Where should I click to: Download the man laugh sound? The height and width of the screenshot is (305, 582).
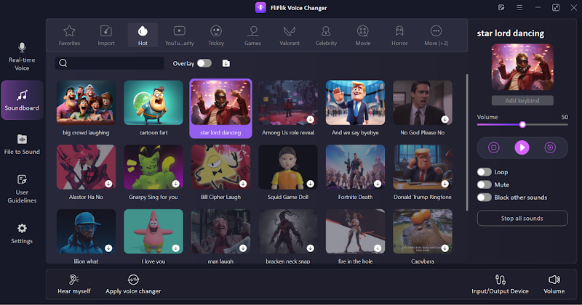(243, 248)
